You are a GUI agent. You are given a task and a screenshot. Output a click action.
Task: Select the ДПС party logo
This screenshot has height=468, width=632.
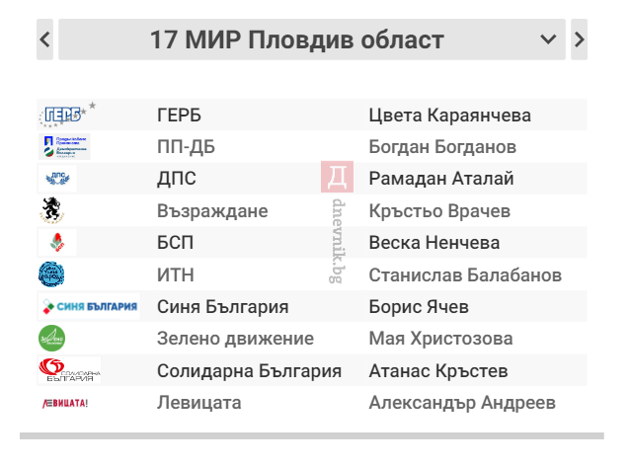(57, 178)
